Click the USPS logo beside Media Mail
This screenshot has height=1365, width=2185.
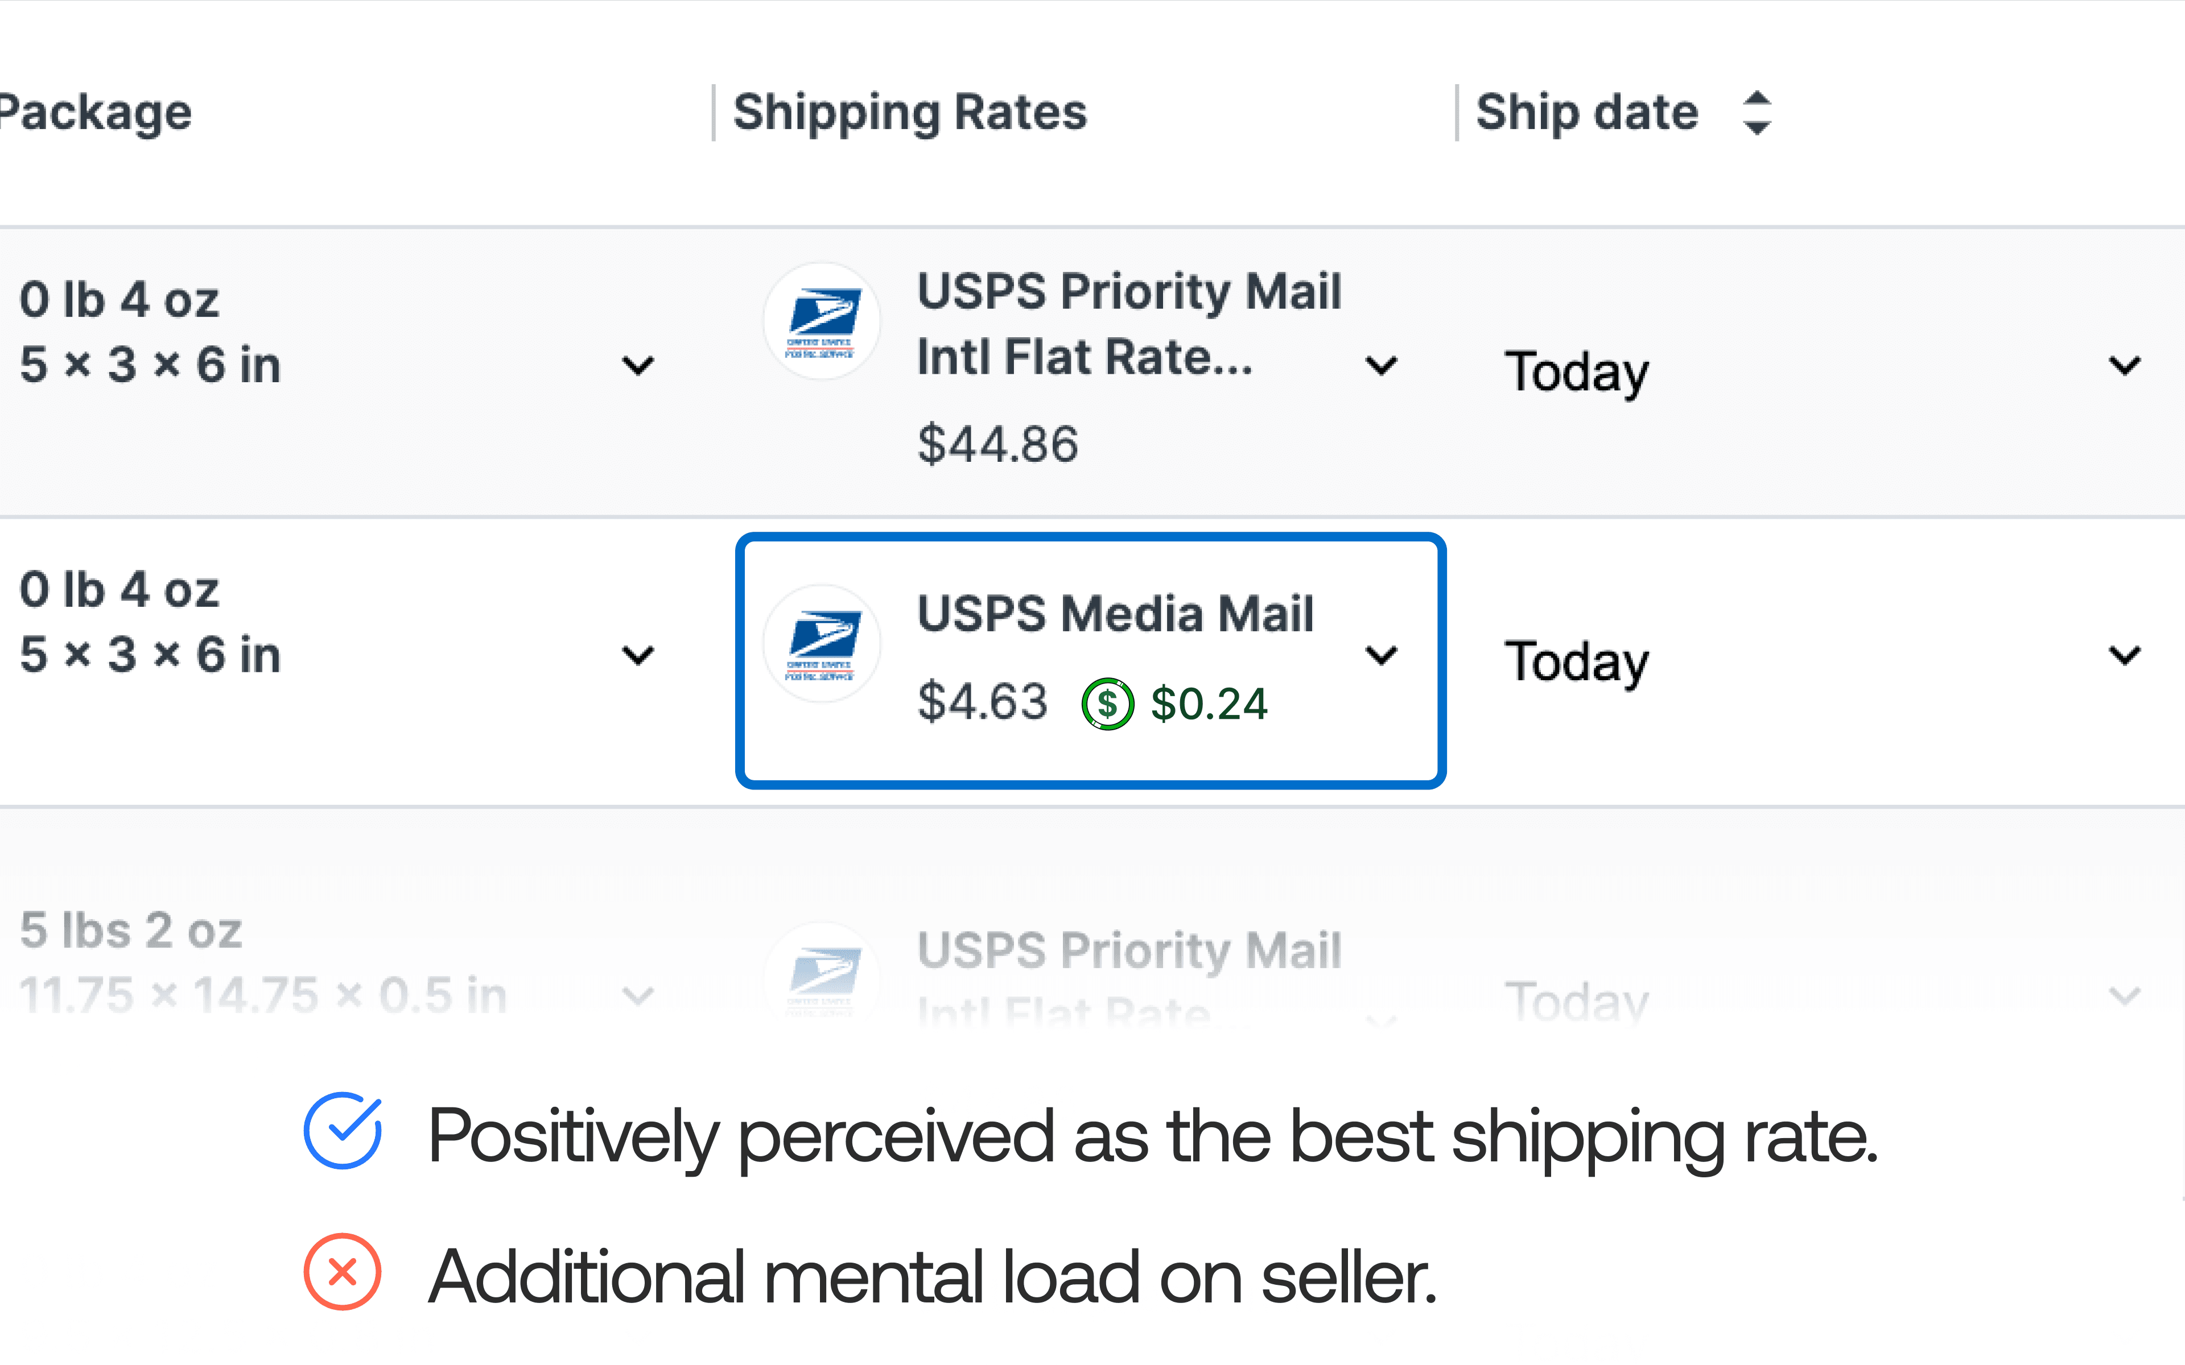[821, 643]
